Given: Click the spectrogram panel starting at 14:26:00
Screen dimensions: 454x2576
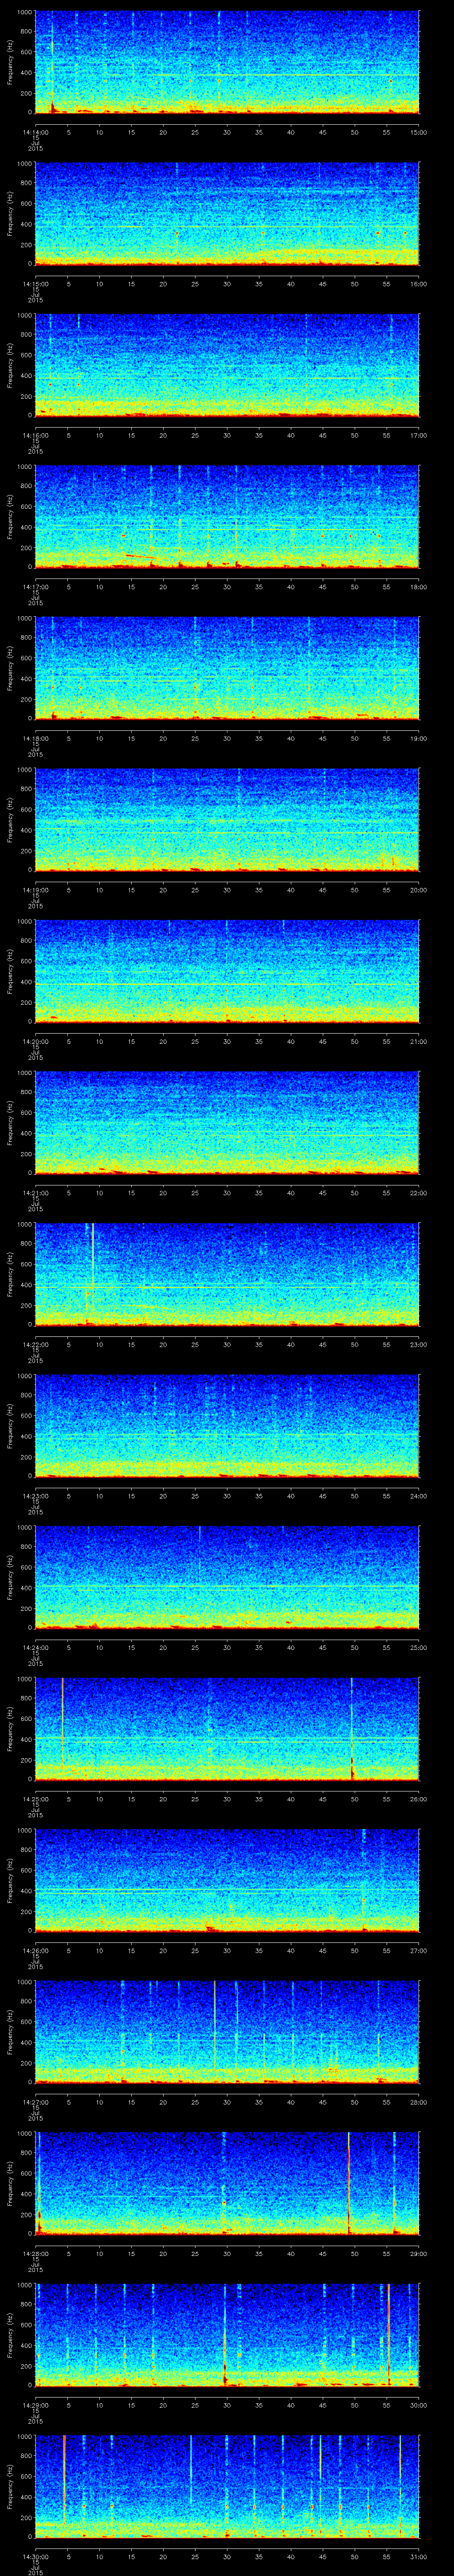Looking at the screenshot, I should click(227, 1879).
